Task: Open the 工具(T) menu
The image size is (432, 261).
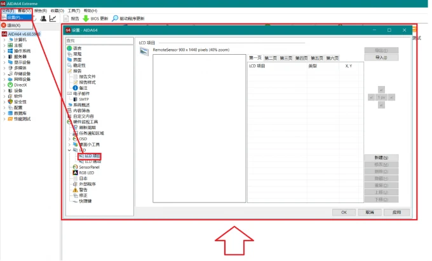Action: 74,11
